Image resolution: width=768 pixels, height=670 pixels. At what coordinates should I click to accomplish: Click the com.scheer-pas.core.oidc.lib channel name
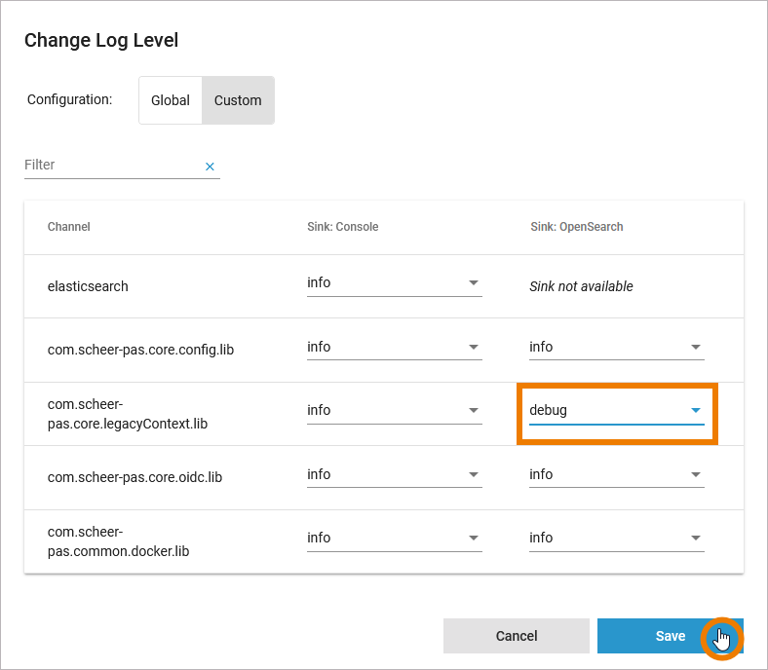(134, 477)
